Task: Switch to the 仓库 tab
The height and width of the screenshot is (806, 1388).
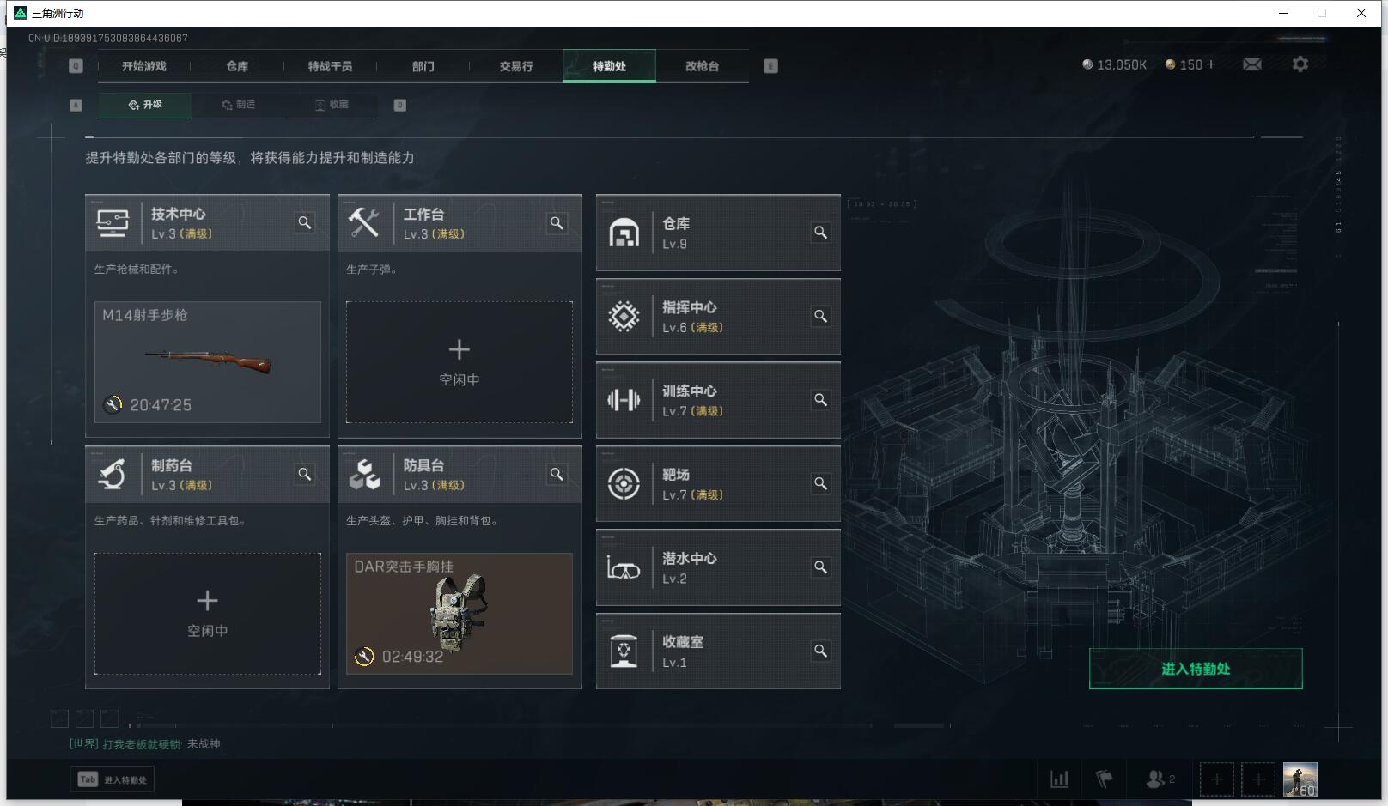Action: point(237,66)
